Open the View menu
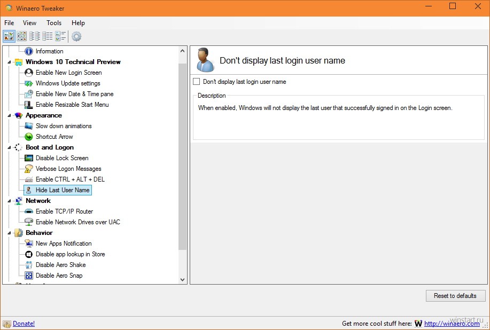The height and width of the screenshot is (330, 490). (x=29, y=23)
